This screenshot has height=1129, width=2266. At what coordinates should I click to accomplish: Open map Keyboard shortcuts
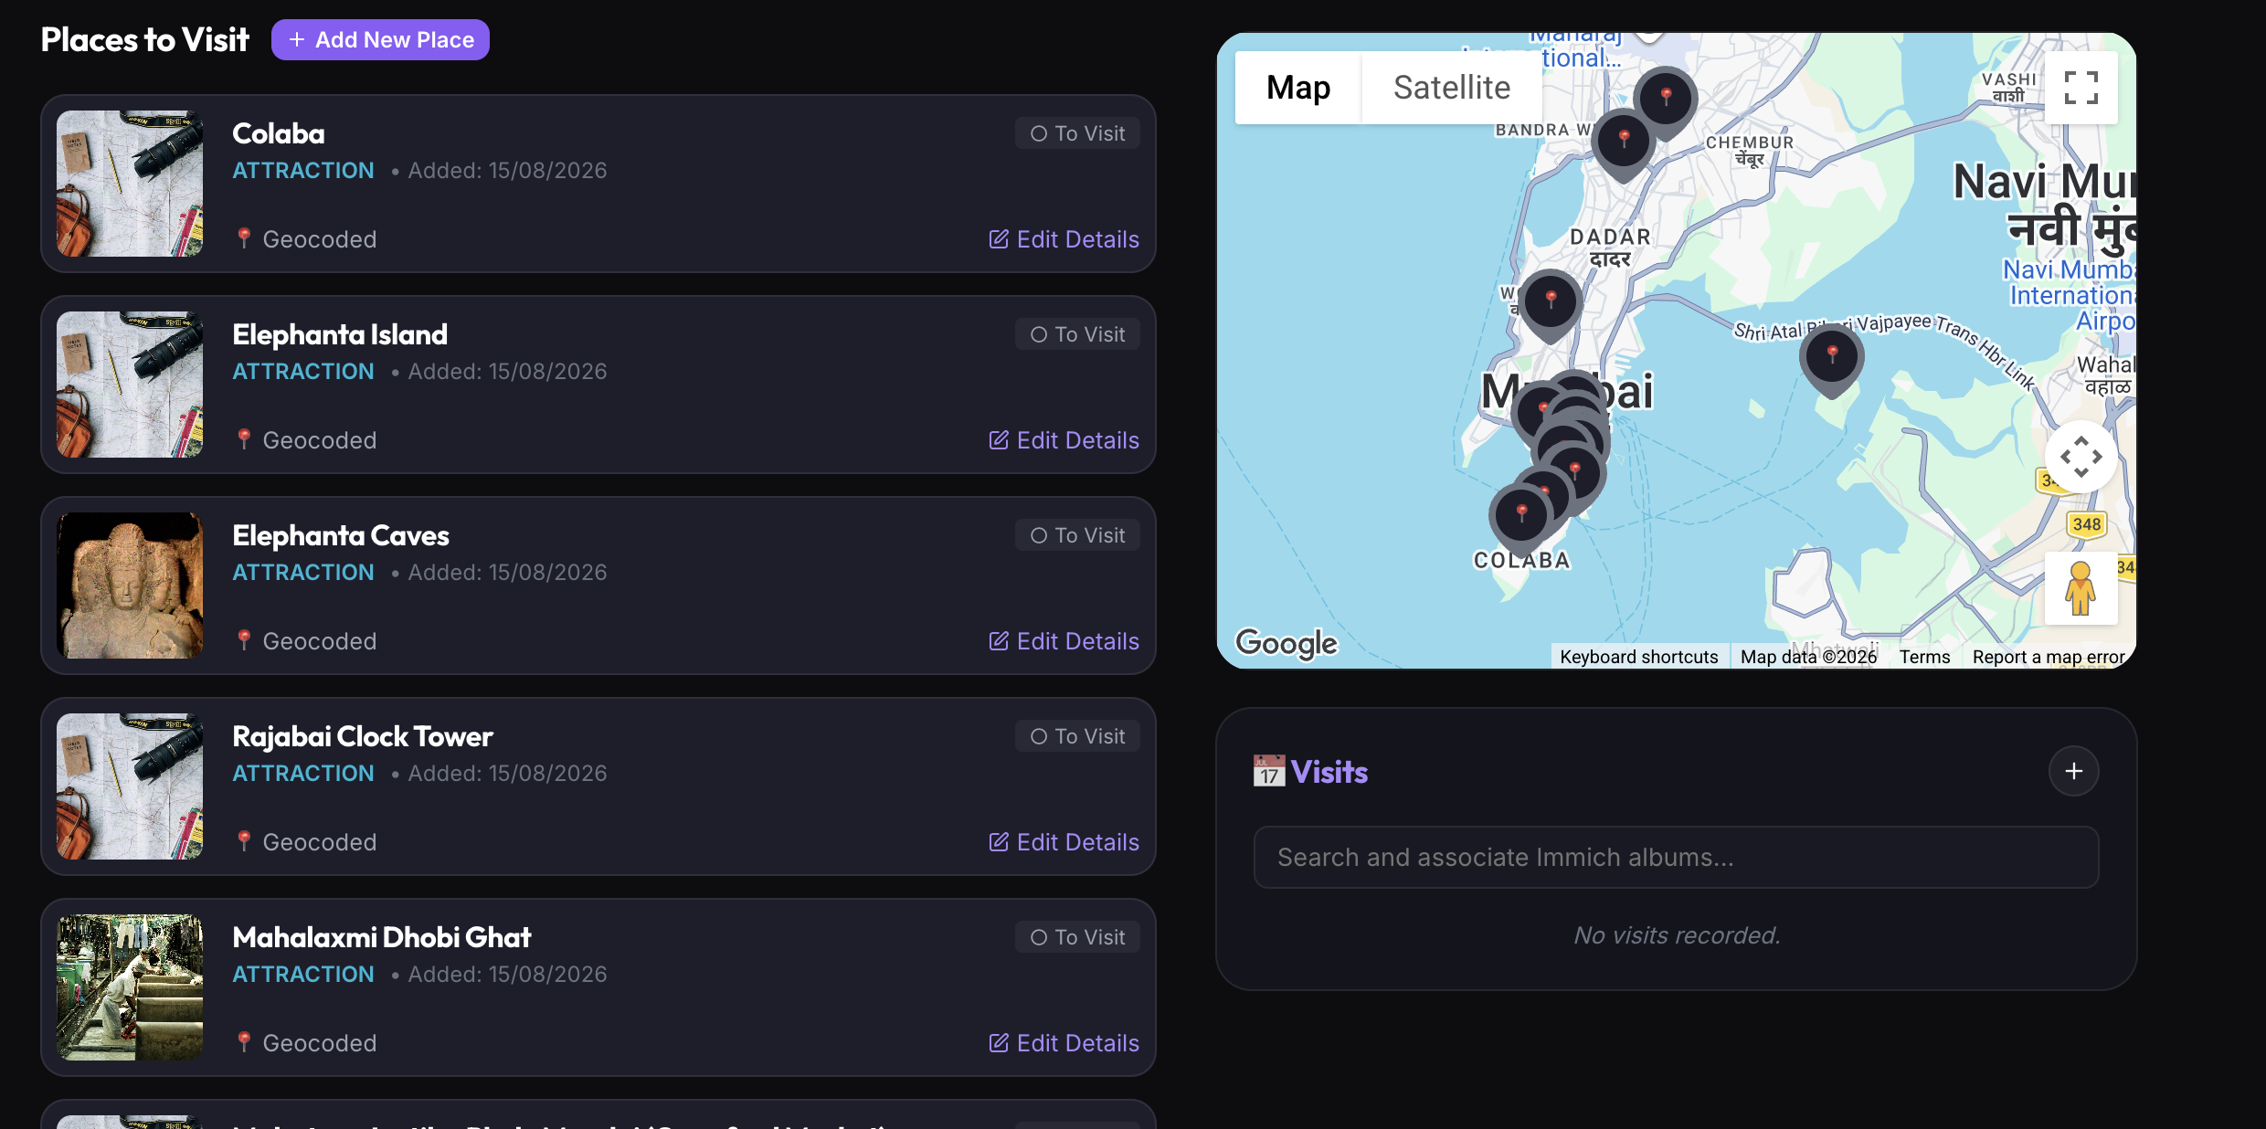coord(1639,657)
